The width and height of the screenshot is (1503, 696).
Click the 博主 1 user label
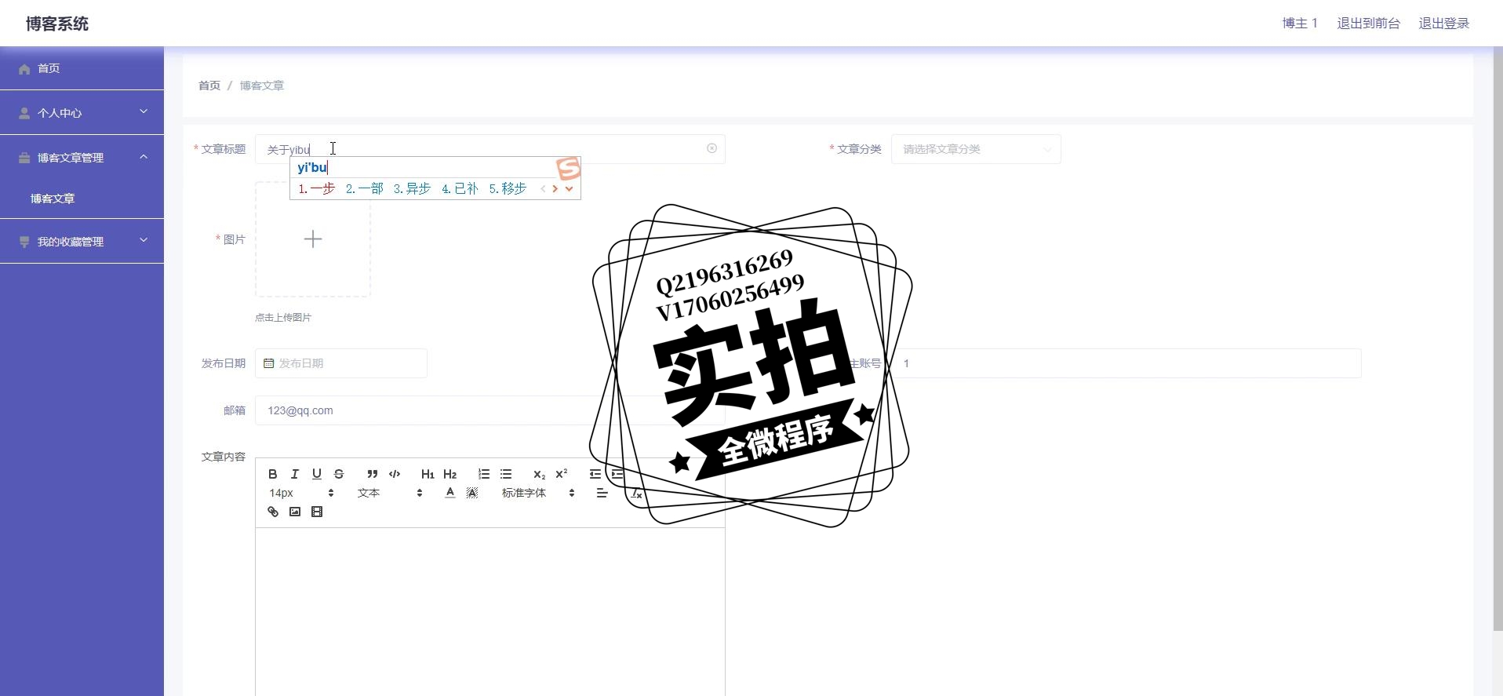pos(1300,24)
